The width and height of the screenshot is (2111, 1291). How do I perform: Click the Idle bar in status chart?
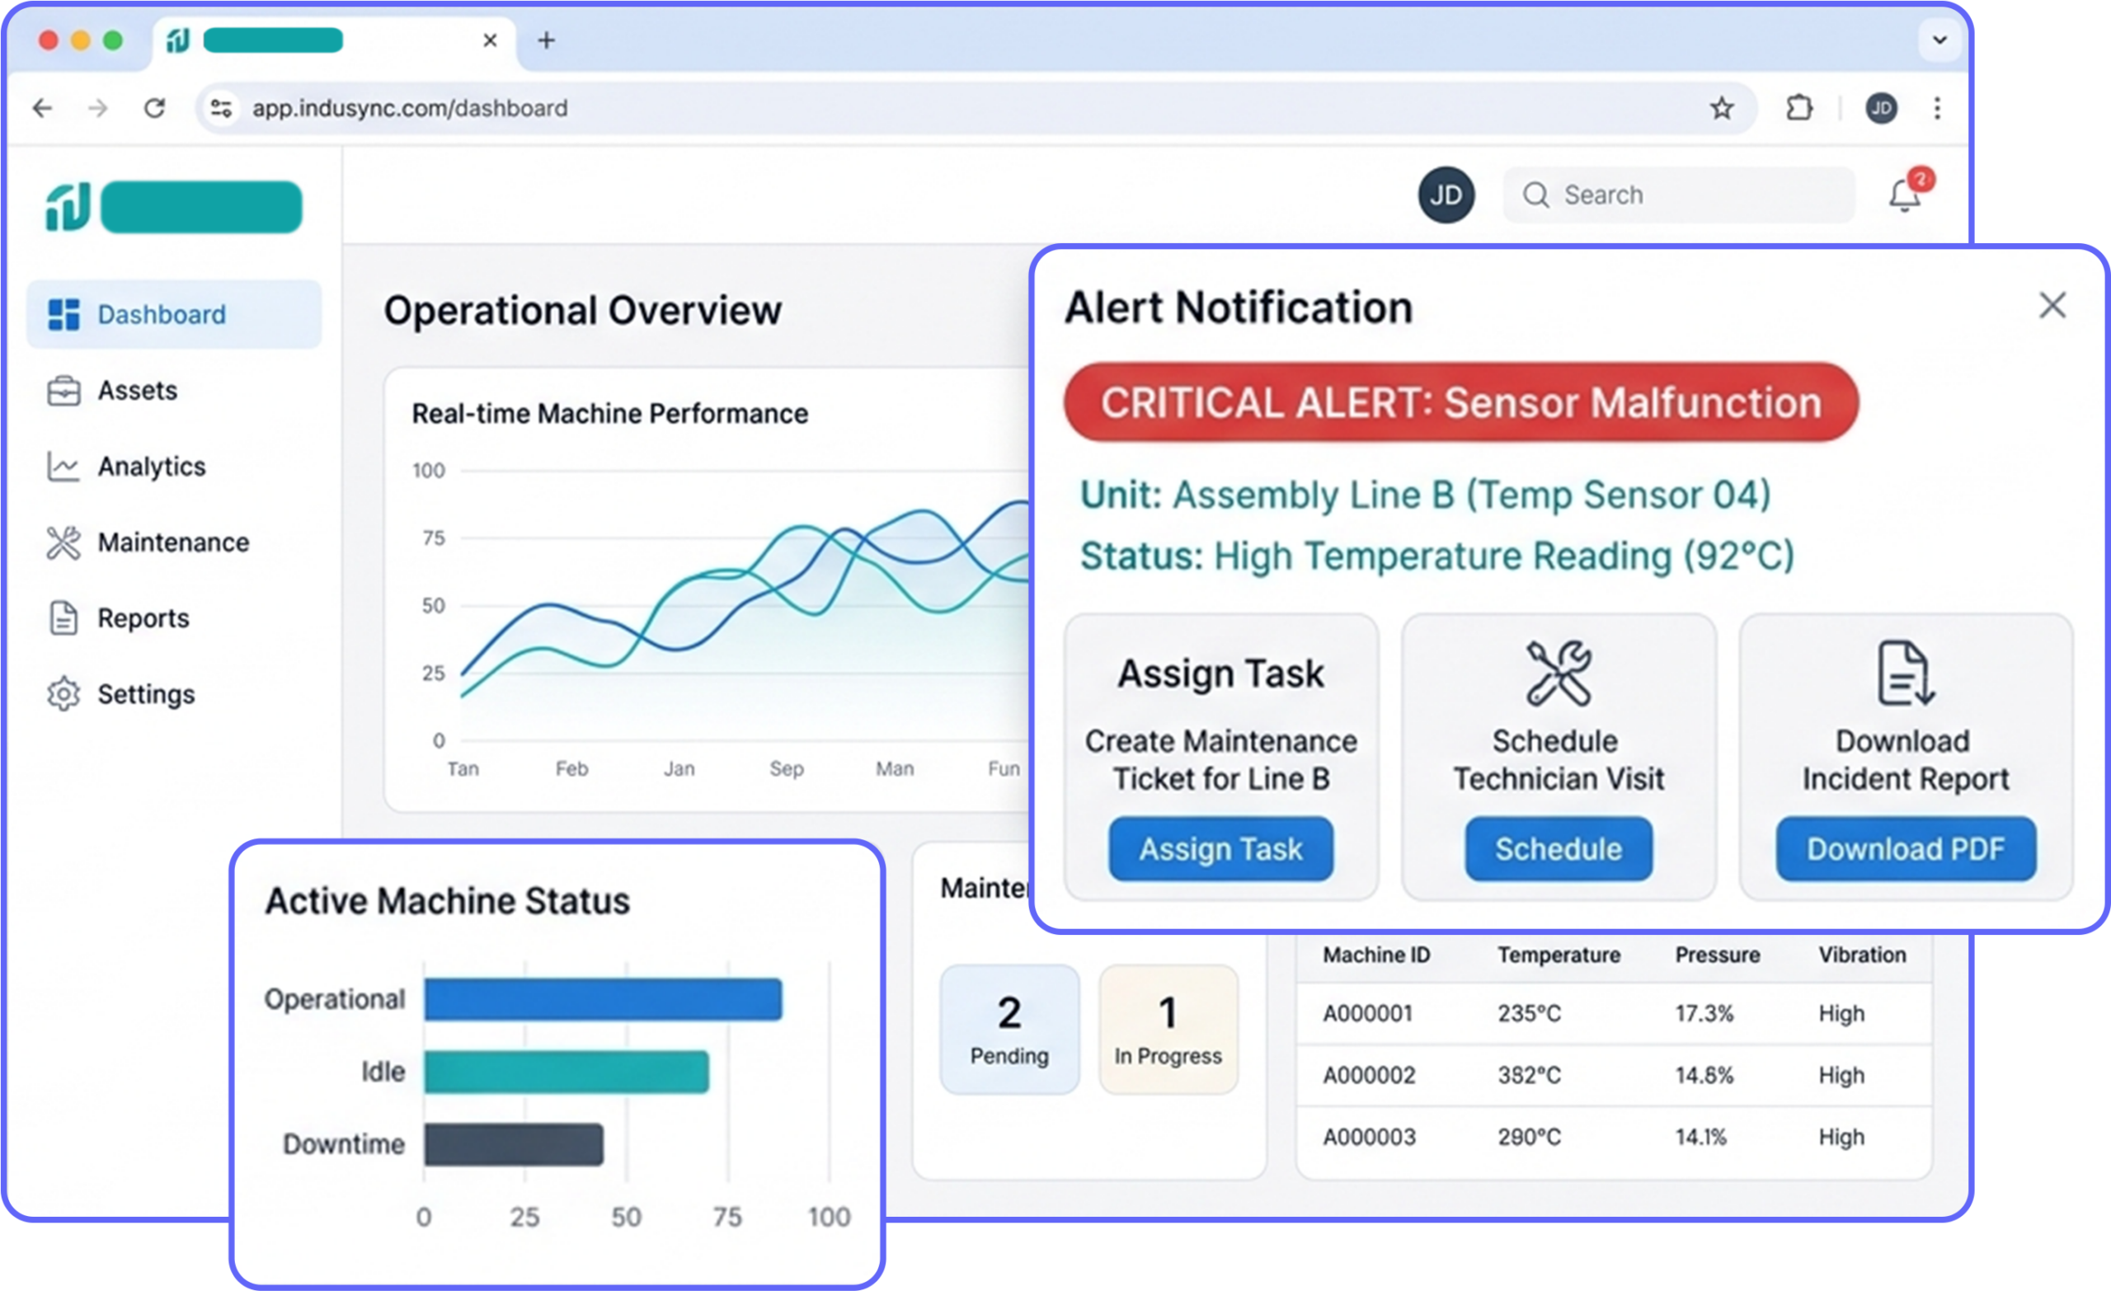coord(567,1072)
